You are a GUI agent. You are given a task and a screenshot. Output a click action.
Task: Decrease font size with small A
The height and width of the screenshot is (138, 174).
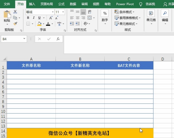pyautogui.click(x=57, y=18)
